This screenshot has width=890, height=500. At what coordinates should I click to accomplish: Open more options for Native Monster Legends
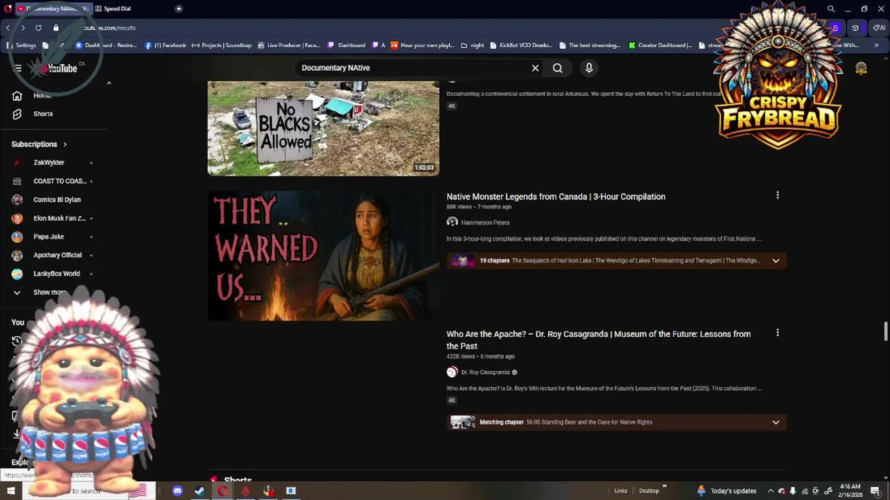click(777, 196)
